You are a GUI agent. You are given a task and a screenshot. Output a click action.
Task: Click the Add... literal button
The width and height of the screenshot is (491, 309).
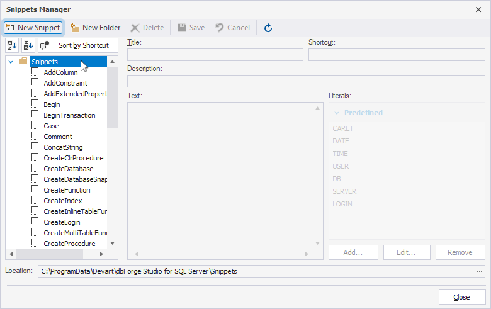point(353,252)
